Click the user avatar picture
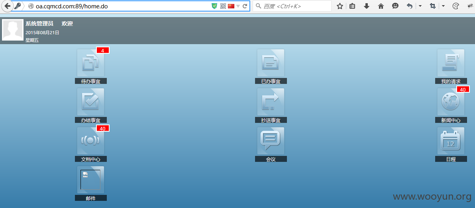Viewport: 475px width, 208px height. (x=13, y=29)
